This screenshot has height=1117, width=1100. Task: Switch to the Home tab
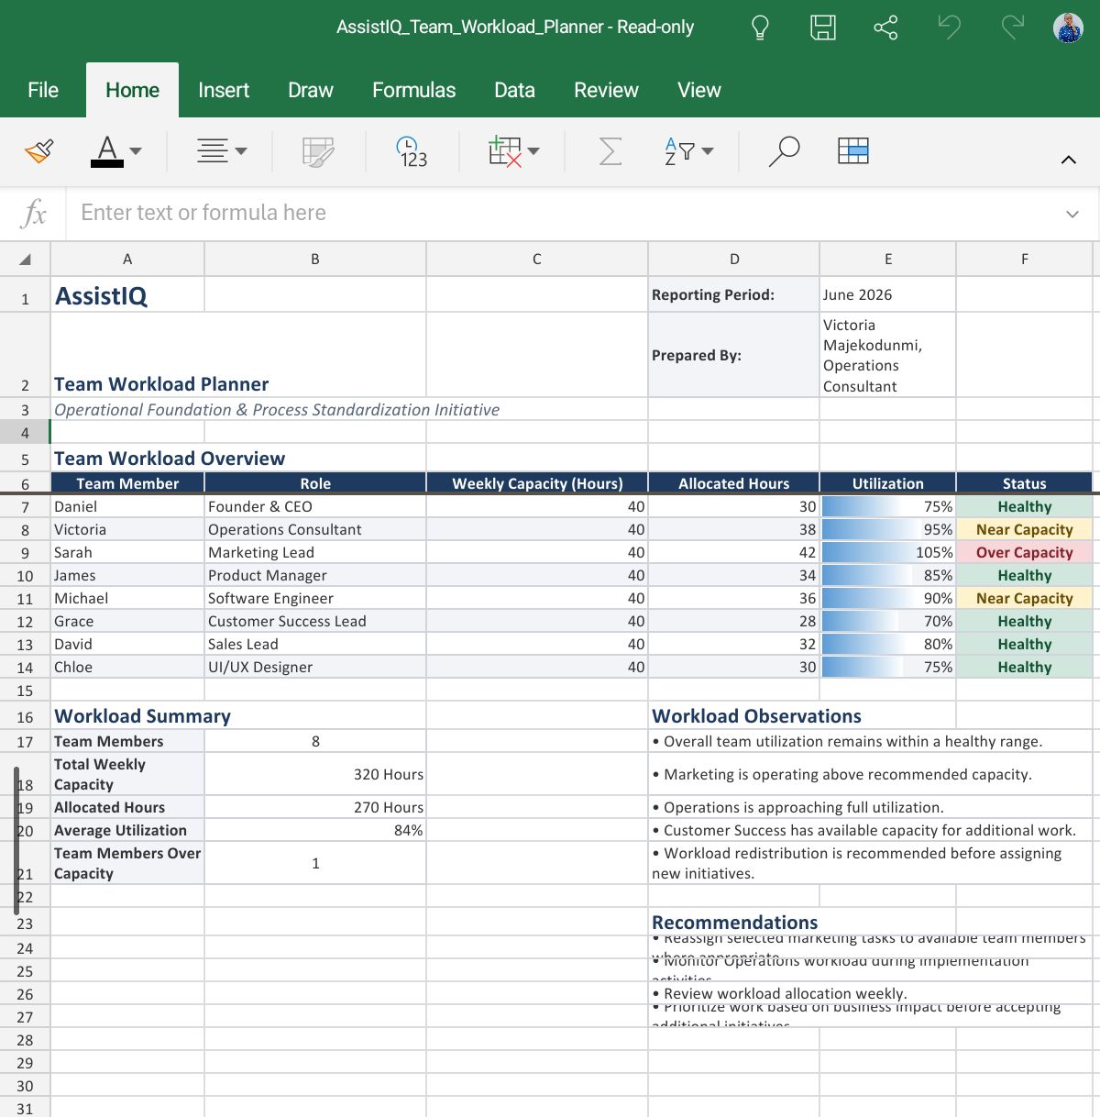tap(132, 90)
